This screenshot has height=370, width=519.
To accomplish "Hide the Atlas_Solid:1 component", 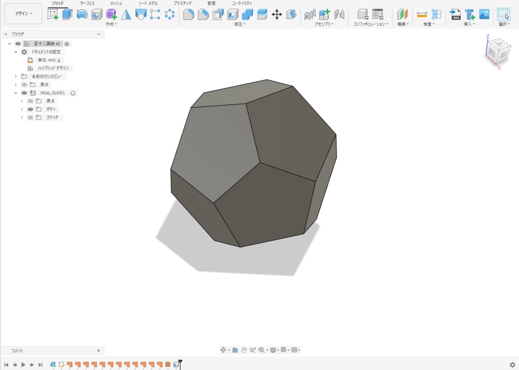I will pos(24,93).
